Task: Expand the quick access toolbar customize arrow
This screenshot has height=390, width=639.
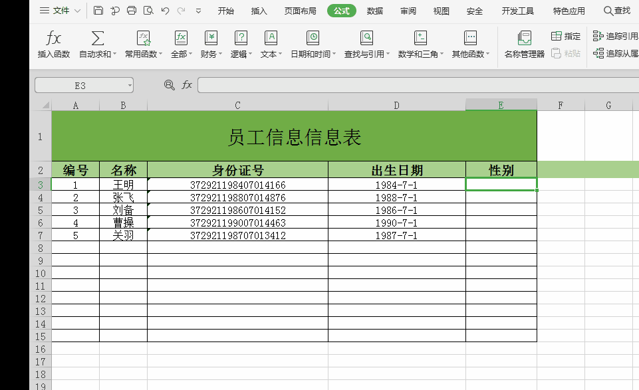Action: (198, 11)
